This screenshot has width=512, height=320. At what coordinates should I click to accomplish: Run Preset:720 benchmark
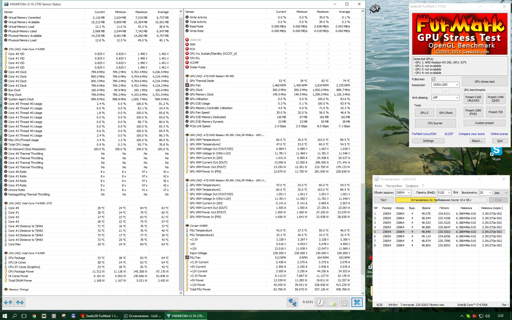coord(495,112)
